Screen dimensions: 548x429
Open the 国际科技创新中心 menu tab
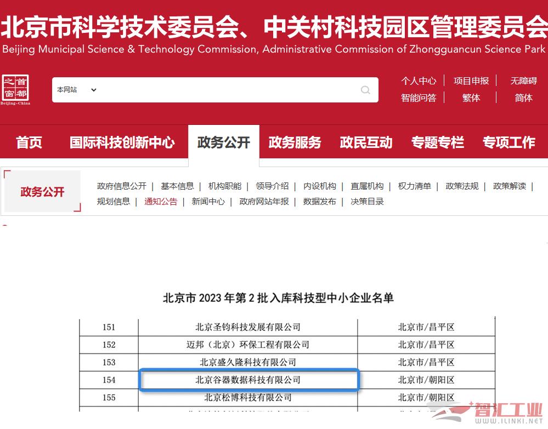[x=122, y=142]
